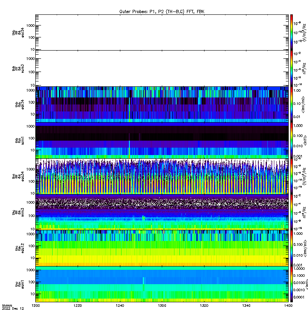Click the color bar beside thb fbk edc34 panel
This screenshot has height=329, width=308.
[x=292, y=104]
